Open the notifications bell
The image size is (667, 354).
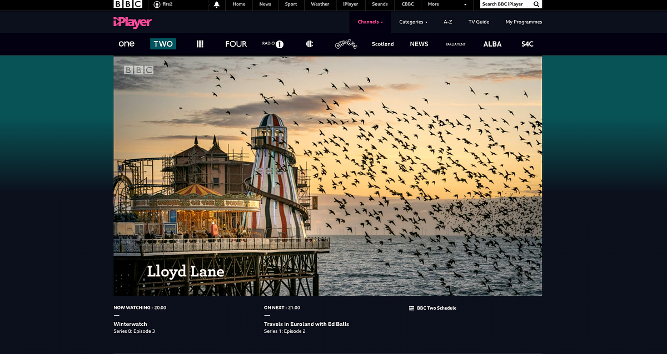(217, 4)
